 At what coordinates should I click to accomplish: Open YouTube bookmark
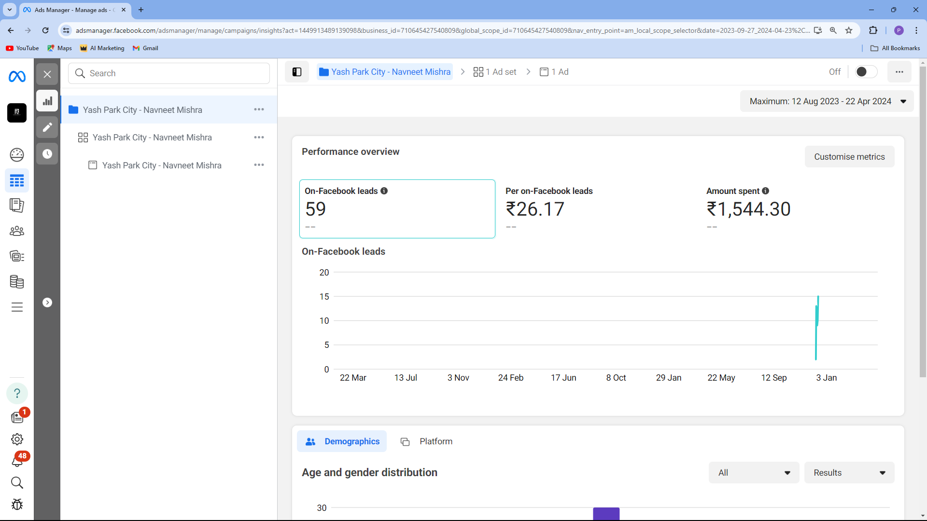(22, 48)
